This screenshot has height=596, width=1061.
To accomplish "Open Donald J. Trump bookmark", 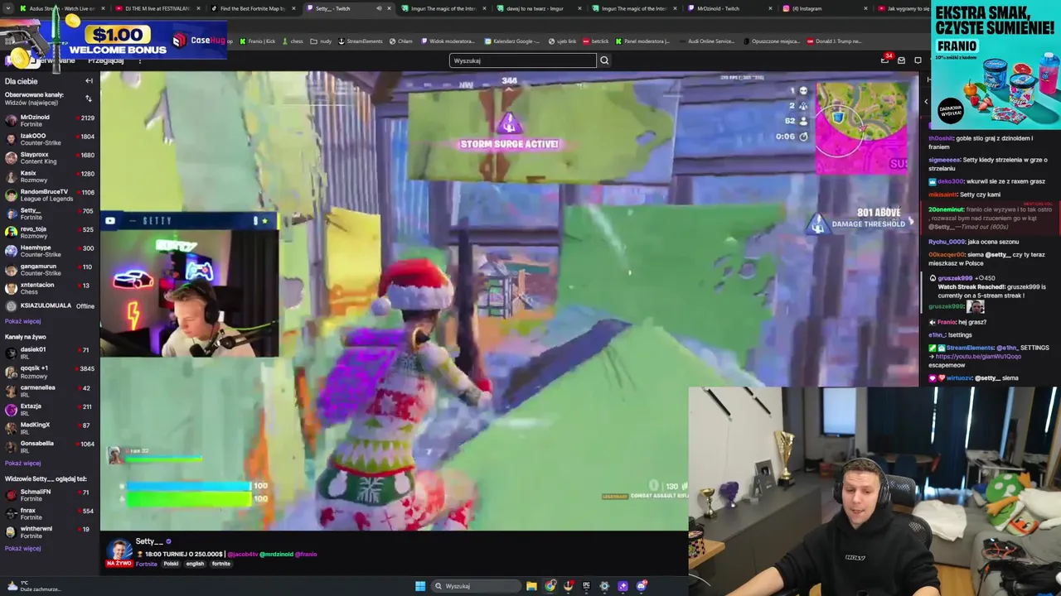I will click(835, 41).
